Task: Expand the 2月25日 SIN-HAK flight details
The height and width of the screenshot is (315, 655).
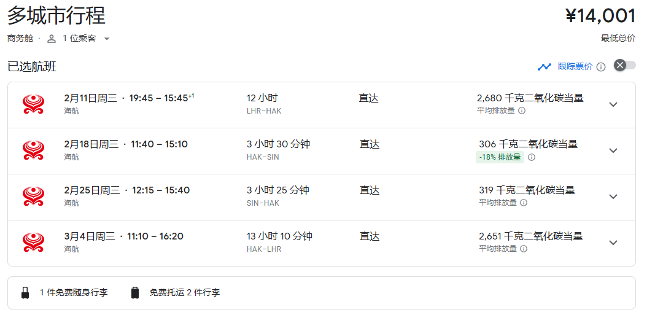Action: point(613,196)
